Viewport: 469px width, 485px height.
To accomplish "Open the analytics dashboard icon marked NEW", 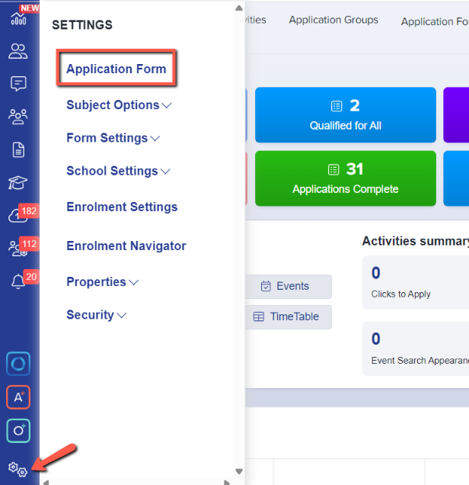I will (x=18, y=18).
